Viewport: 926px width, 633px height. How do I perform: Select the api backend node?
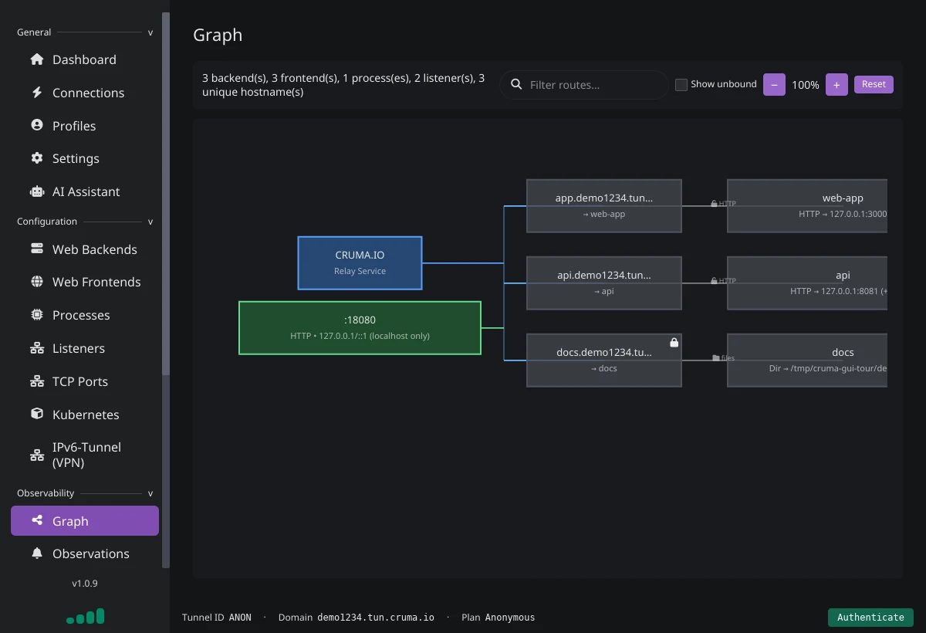[807, 283]
